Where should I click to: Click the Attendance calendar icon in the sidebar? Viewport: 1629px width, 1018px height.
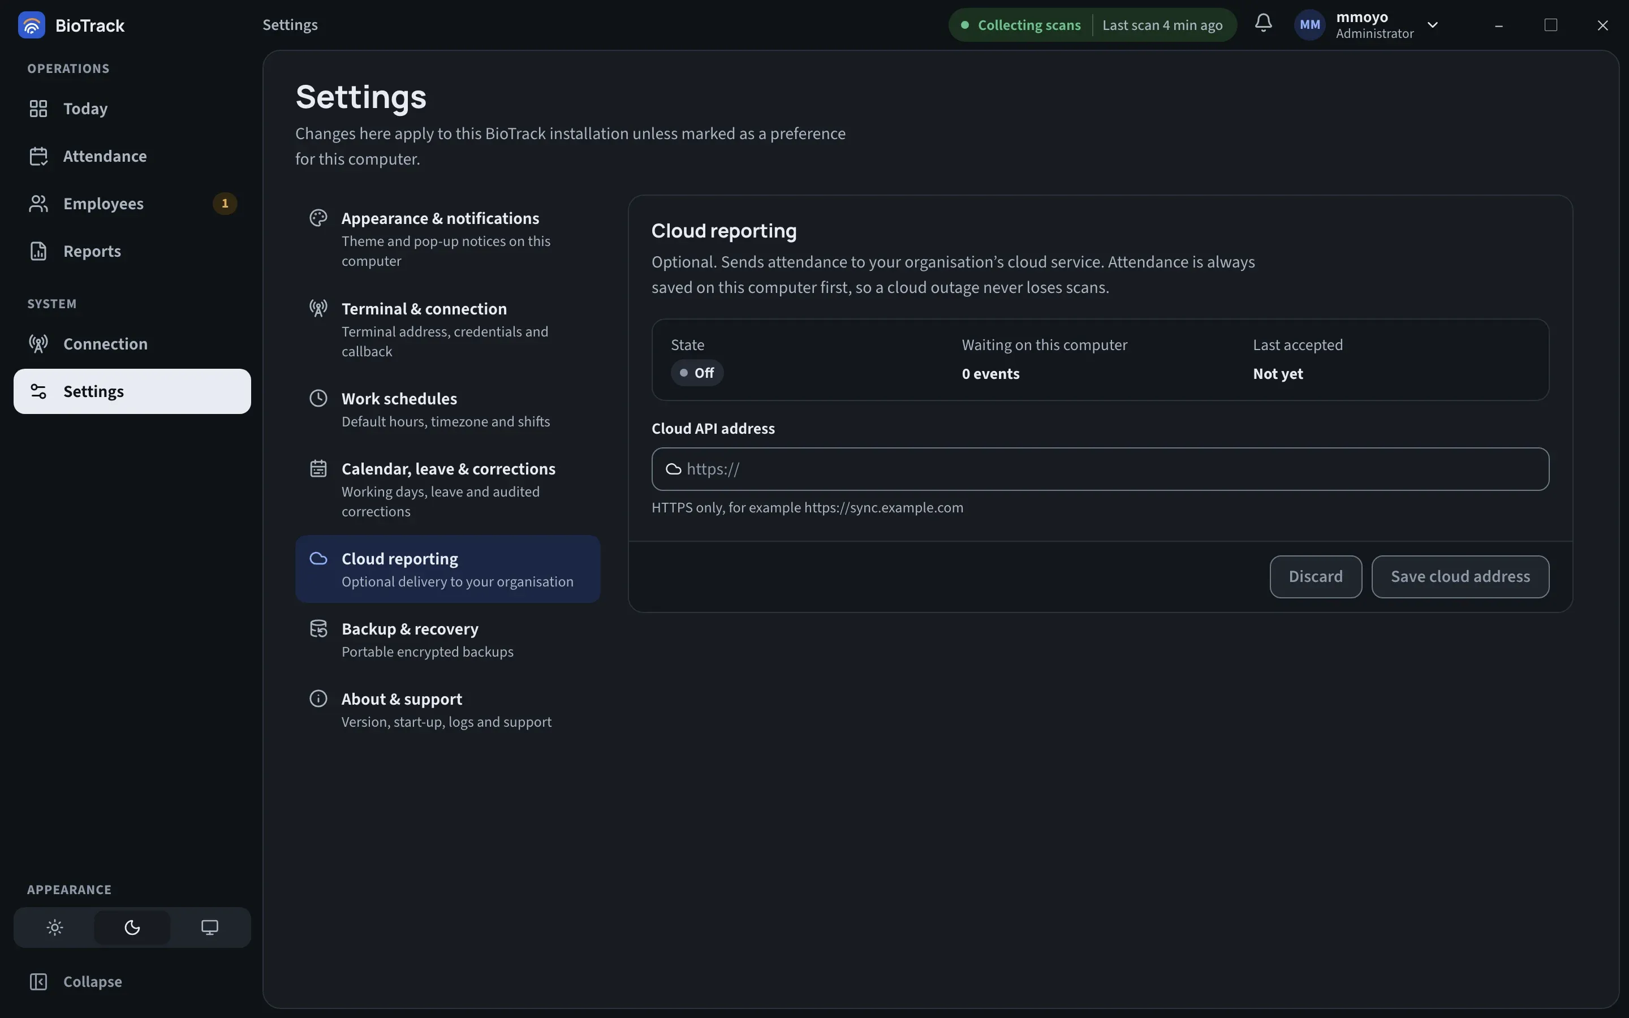pyautogui.click(x=38, y=156)
